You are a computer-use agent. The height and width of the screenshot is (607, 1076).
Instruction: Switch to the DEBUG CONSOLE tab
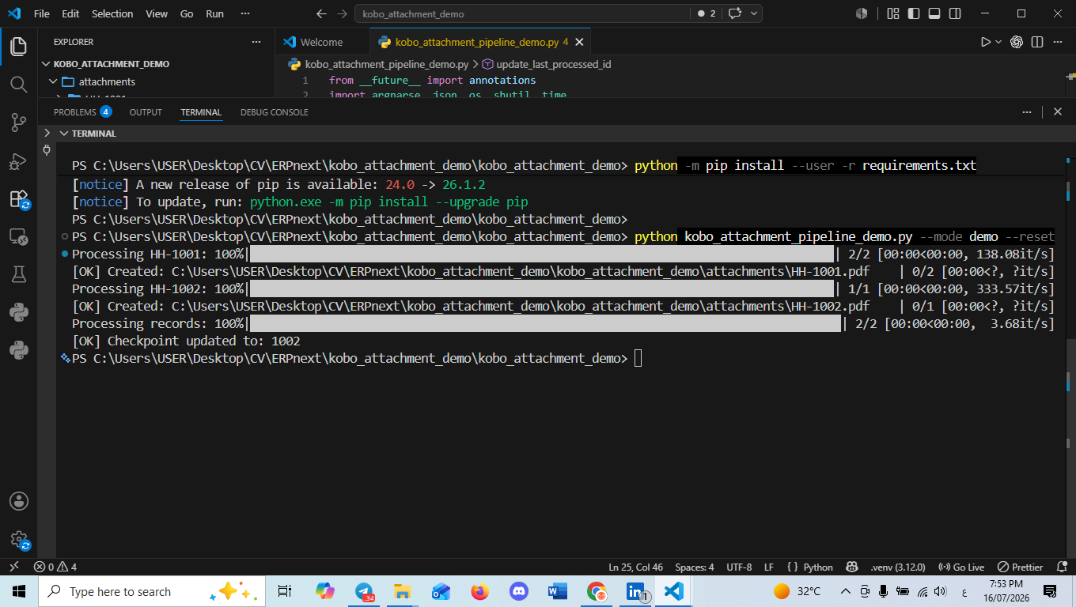click(x=274, y=112)
